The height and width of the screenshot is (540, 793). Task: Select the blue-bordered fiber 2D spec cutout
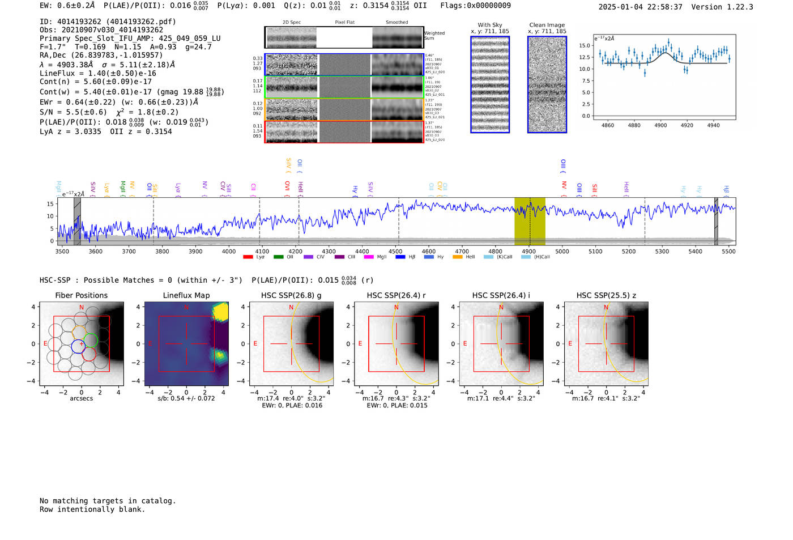pos(292,65)
